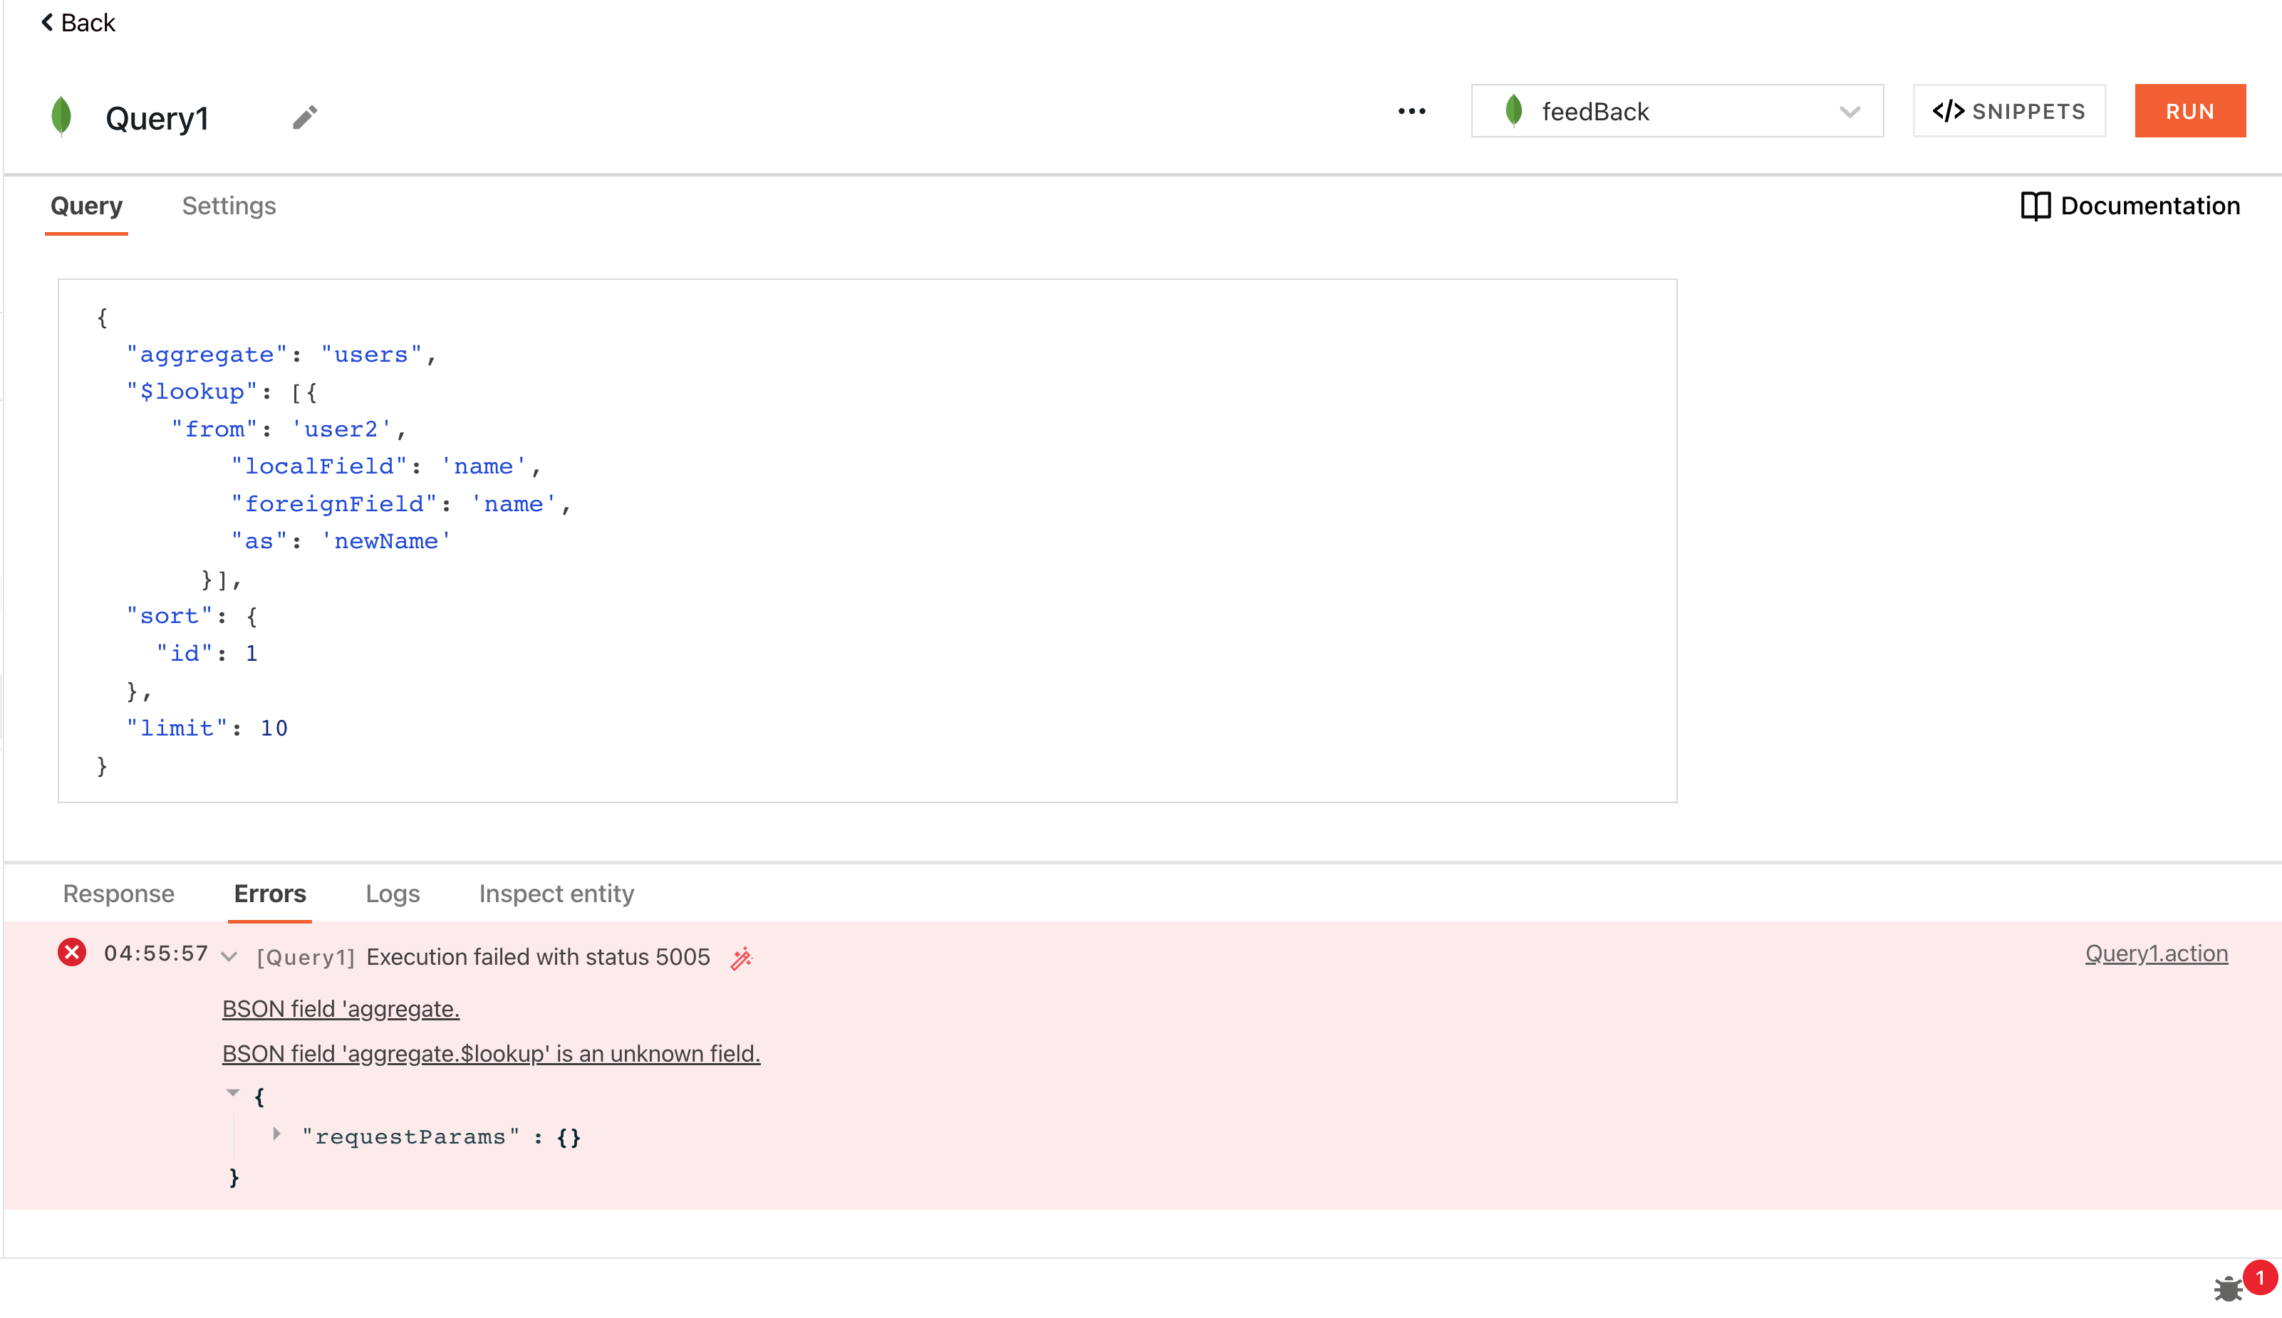Open the feedBack datasource dropdown
Screen dimensions: 2282x1318
1676,111
